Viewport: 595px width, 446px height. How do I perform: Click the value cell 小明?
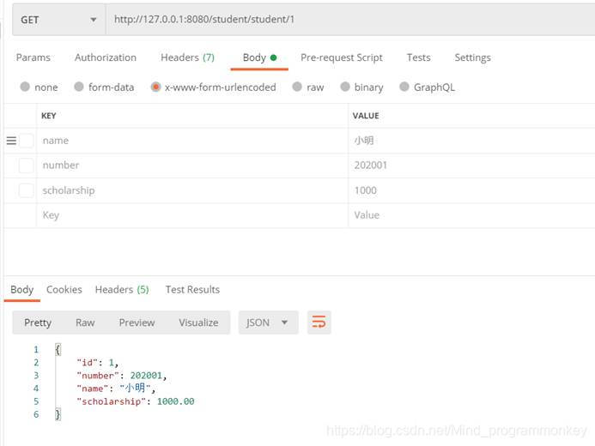point(471,141)
